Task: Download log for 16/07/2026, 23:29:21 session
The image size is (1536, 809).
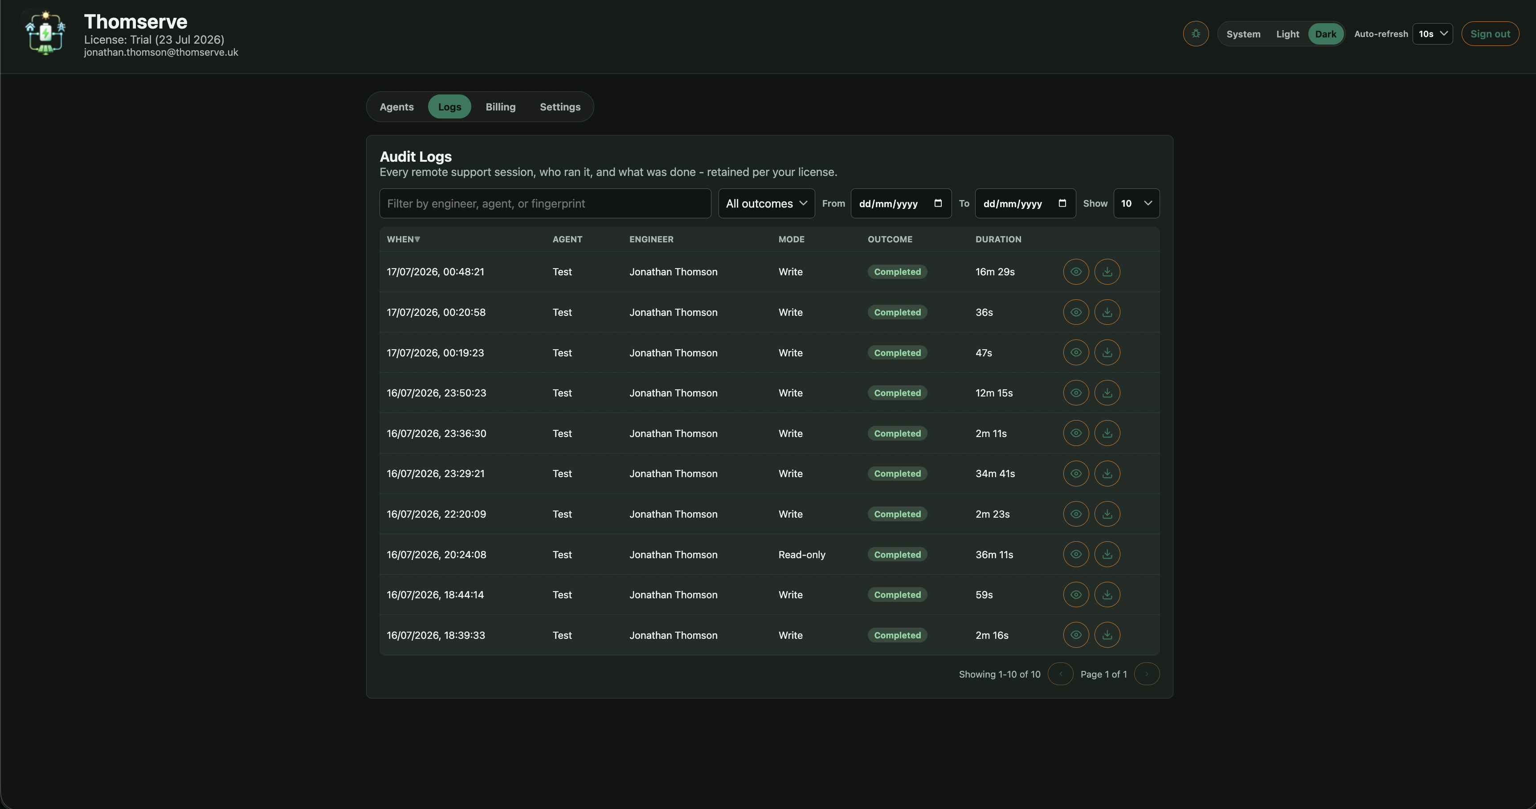Action: point(1107,474)
